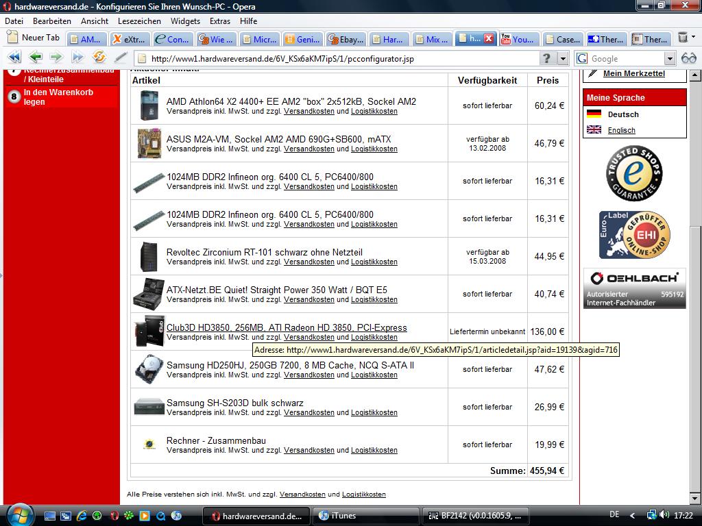Viewport: 702px width, 526px height.
Task: Open the address bar dropdown arrow
Action: point(563,58)
